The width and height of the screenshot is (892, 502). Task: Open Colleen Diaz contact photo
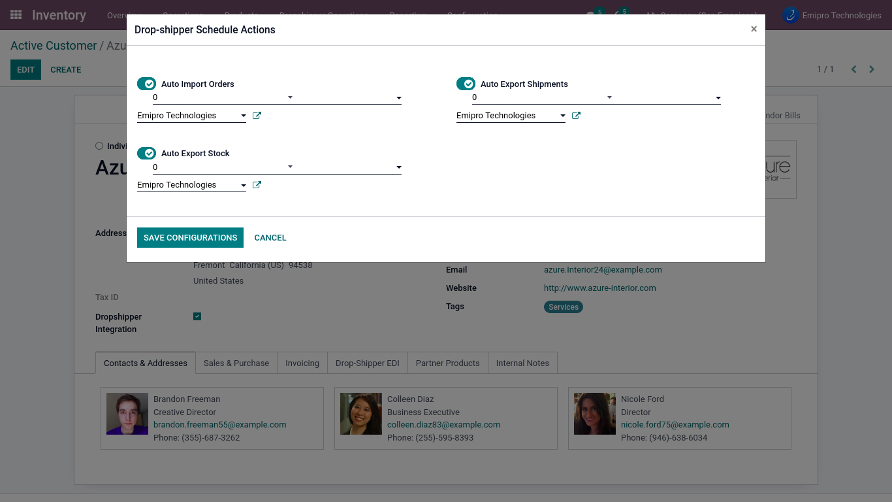coord(361,414)
